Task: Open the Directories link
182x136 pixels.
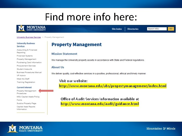Action: tap(133, 29)
